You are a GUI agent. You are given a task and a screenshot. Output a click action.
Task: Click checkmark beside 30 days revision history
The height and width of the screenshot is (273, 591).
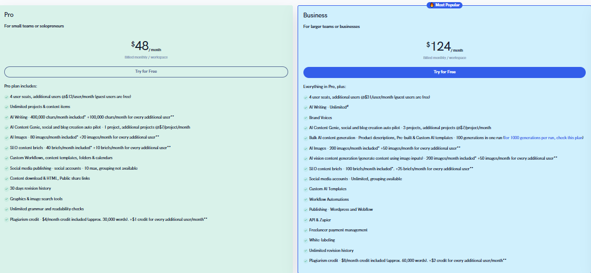[6, 189]
